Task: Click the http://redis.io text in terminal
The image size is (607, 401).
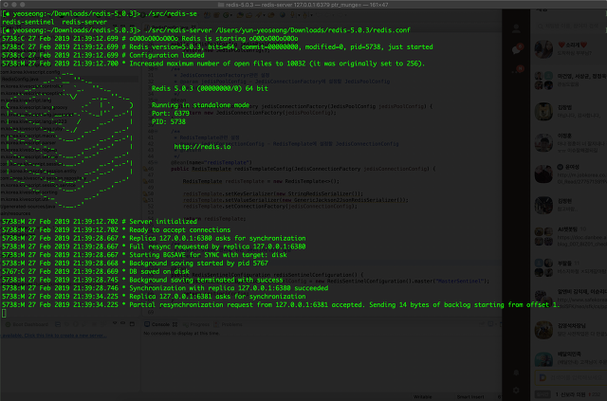Action: pyautogui.click(x=202, y=147)
